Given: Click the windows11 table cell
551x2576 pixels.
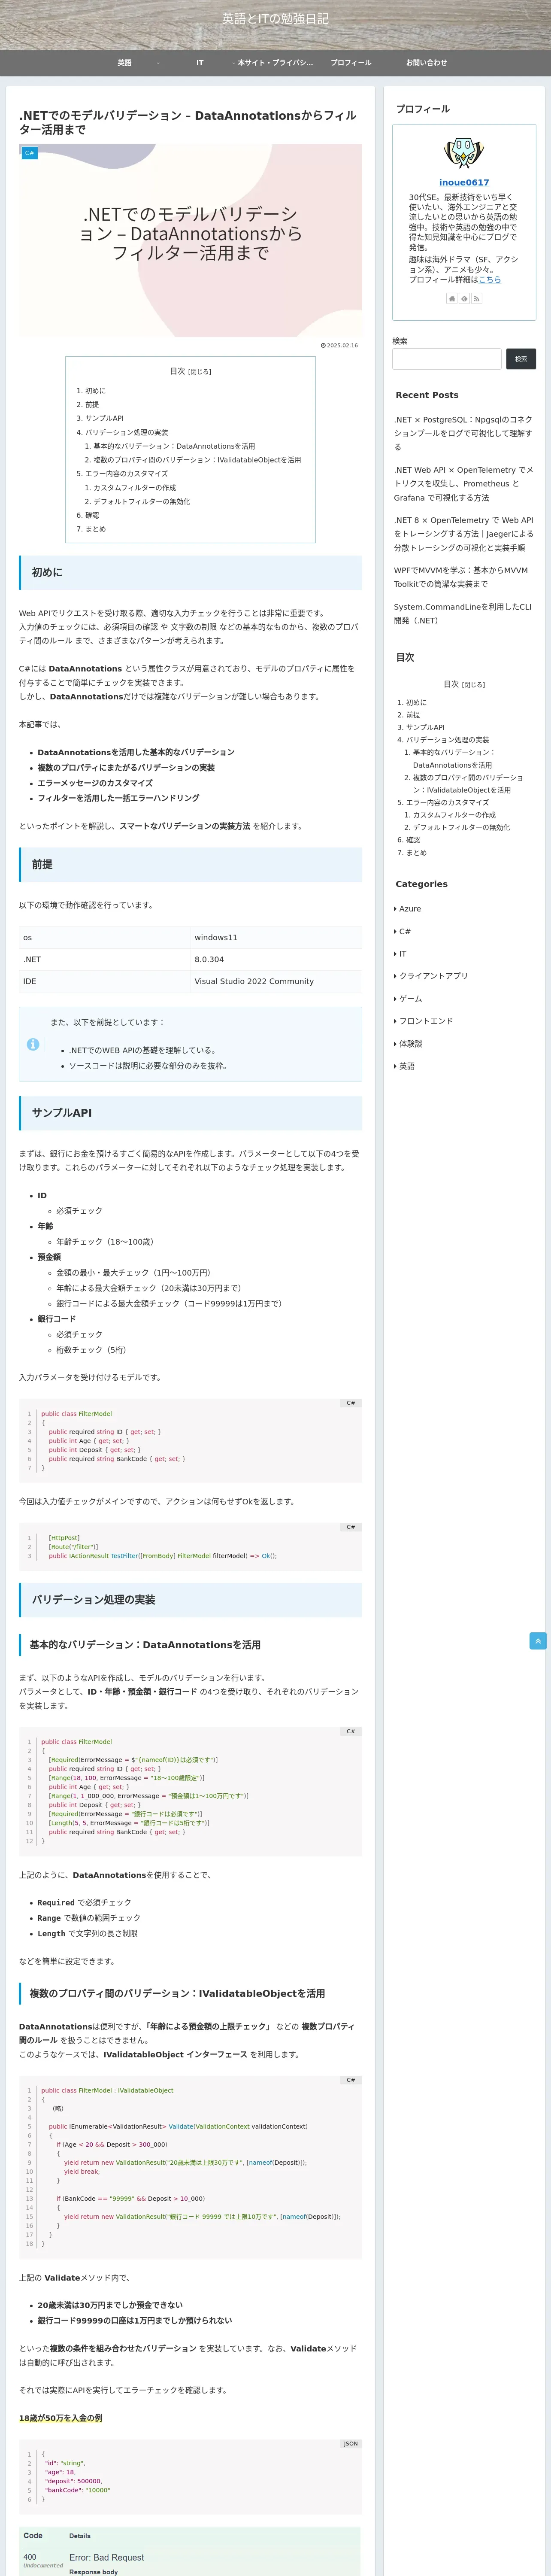Looking at the screenshot, I should [276, 938].
